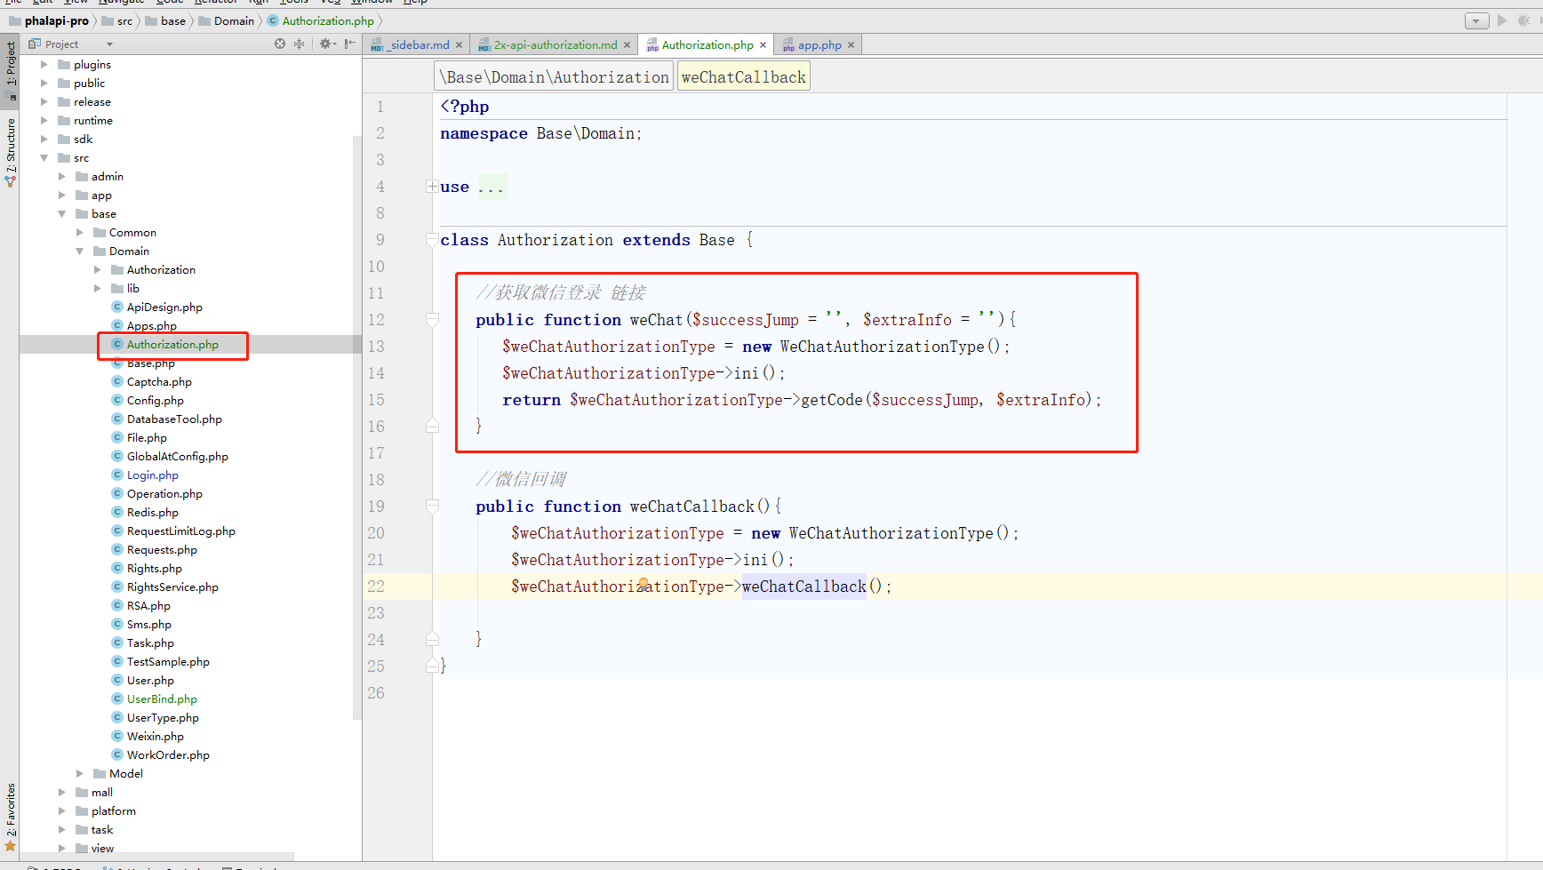Toggle fold on weChatCallback function

[432, 507]
